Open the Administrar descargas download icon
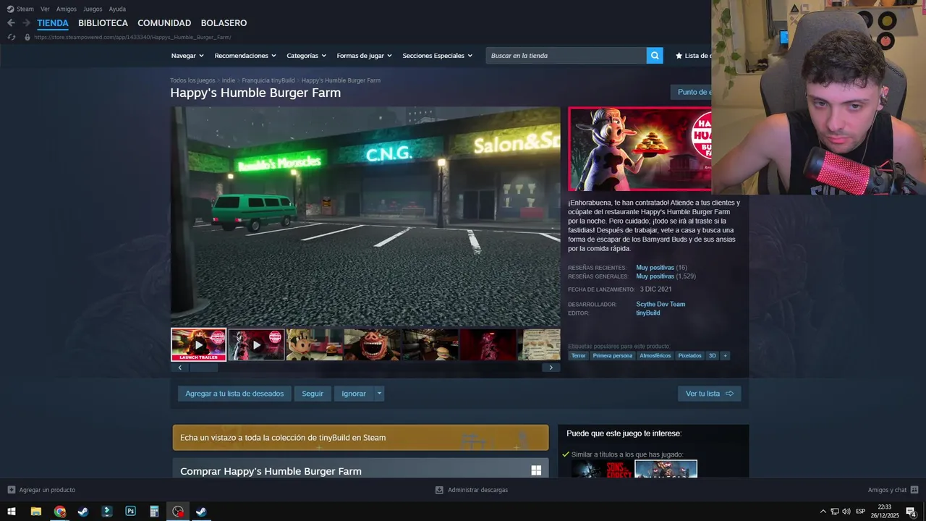 click(x=439, y=490)
